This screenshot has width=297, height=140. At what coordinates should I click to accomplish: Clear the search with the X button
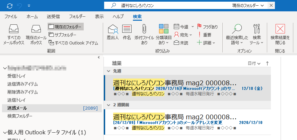271,6
